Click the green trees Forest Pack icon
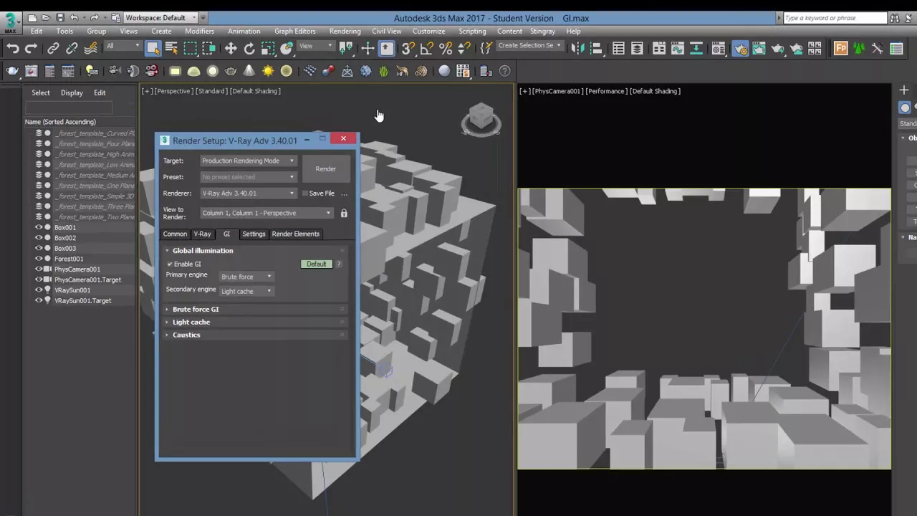 (x=859, y=49)
